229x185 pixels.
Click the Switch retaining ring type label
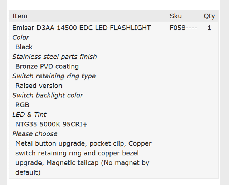[x=54, y=76]
